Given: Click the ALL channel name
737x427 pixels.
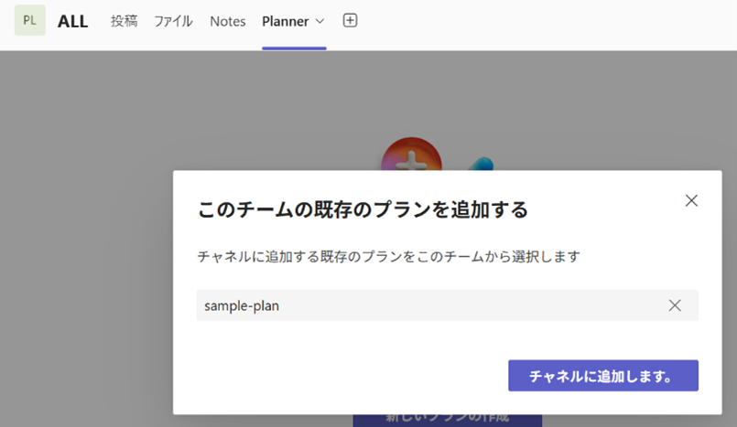Looking at the screenshot, I should (x=73, y=21).
